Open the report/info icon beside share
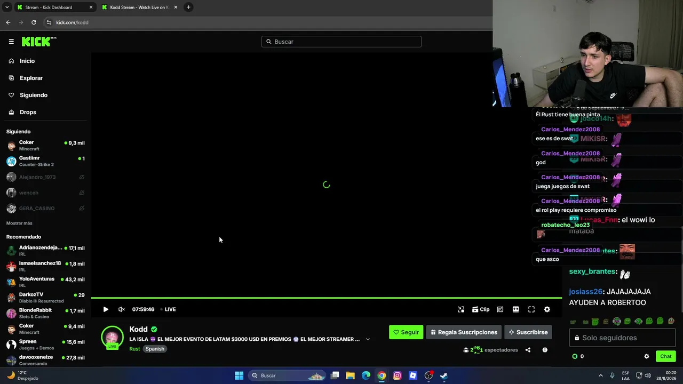 click(x=545, y=350)
